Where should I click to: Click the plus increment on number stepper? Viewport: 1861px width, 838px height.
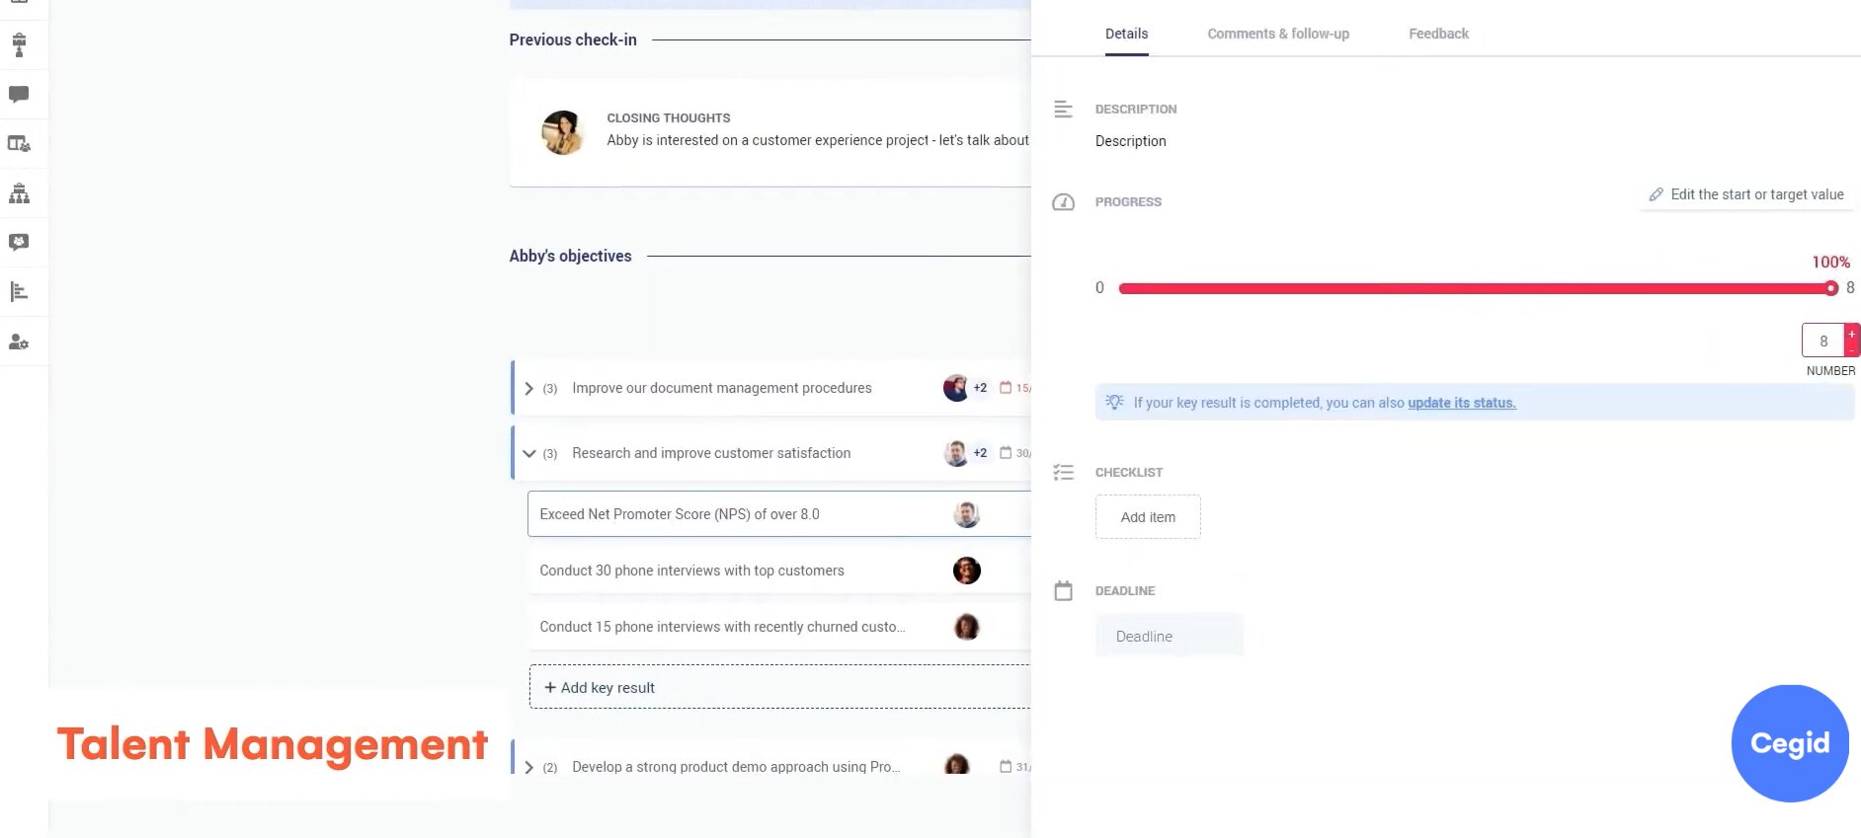click(x=1851, y=334)
